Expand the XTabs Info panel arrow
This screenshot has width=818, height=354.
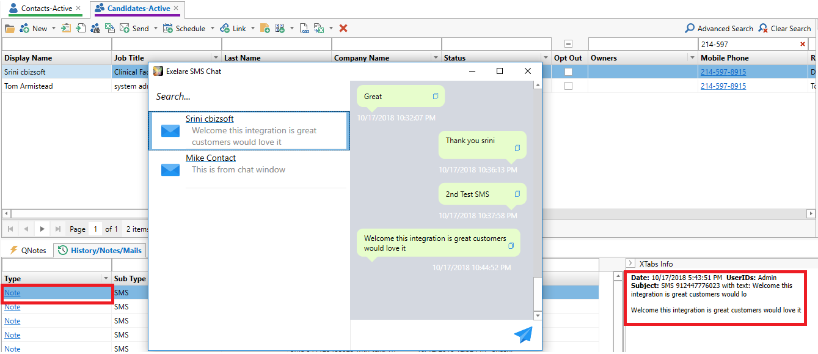[630, 264]
